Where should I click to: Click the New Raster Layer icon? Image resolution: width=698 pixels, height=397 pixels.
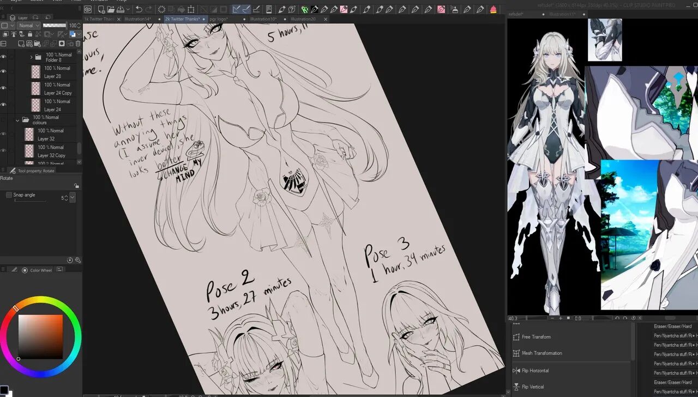[21, 44]
